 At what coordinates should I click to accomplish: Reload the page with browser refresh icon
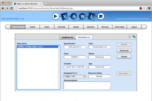12,8
